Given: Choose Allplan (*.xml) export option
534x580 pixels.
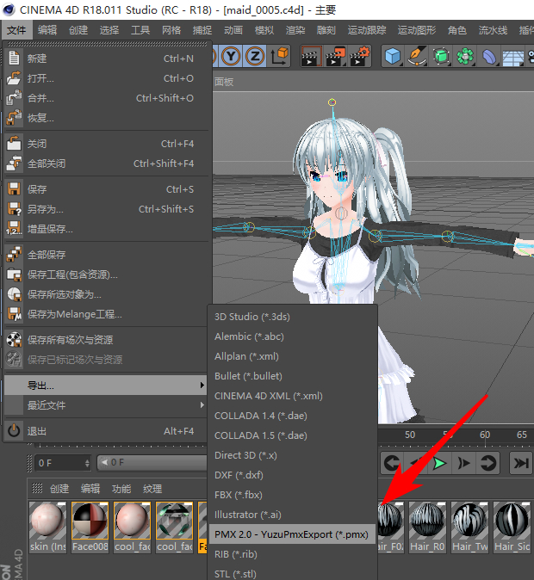Looking at the screenshot, I should point(293,356).
